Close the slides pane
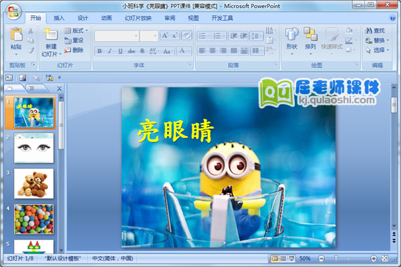 tap(59, 89)
